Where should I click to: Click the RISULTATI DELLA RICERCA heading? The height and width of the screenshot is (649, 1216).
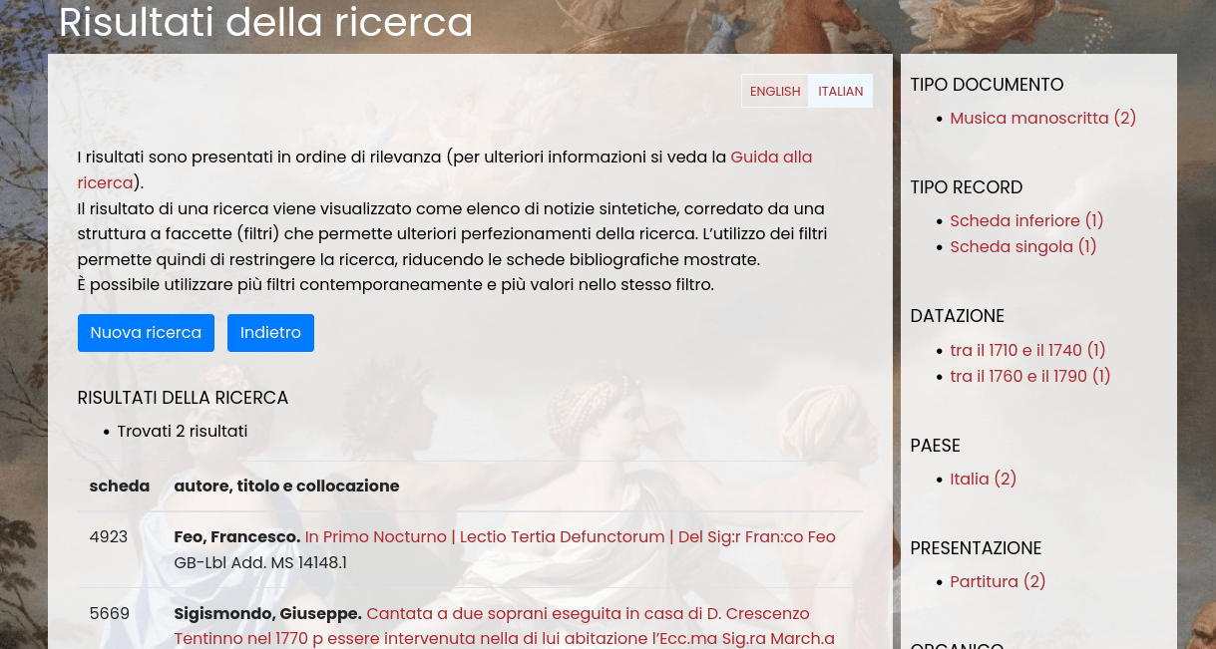pyautogui.click(x=183, y=398)
